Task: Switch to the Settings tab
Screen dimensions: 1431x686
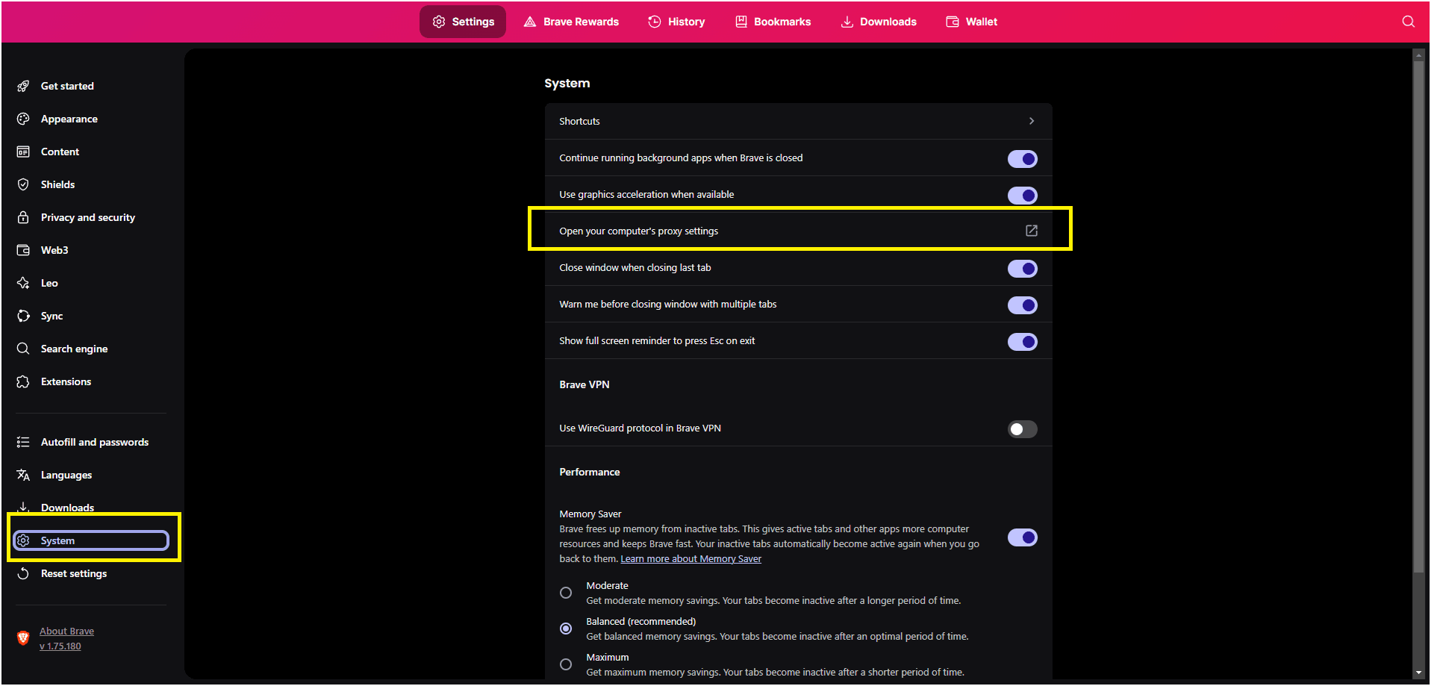Action: tap(462, 22)
